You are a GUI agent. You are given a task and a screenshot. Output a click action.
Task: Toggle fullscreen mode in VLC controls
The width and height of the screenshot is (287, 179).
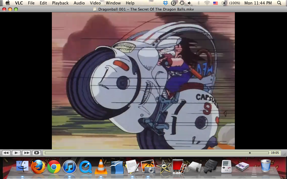pyautogui.click(x=36, y=153)
